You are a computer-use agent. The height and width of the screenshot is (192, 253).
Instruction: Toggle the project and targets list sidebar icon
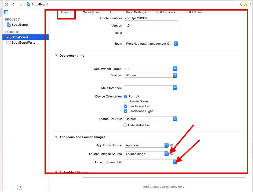6,12
